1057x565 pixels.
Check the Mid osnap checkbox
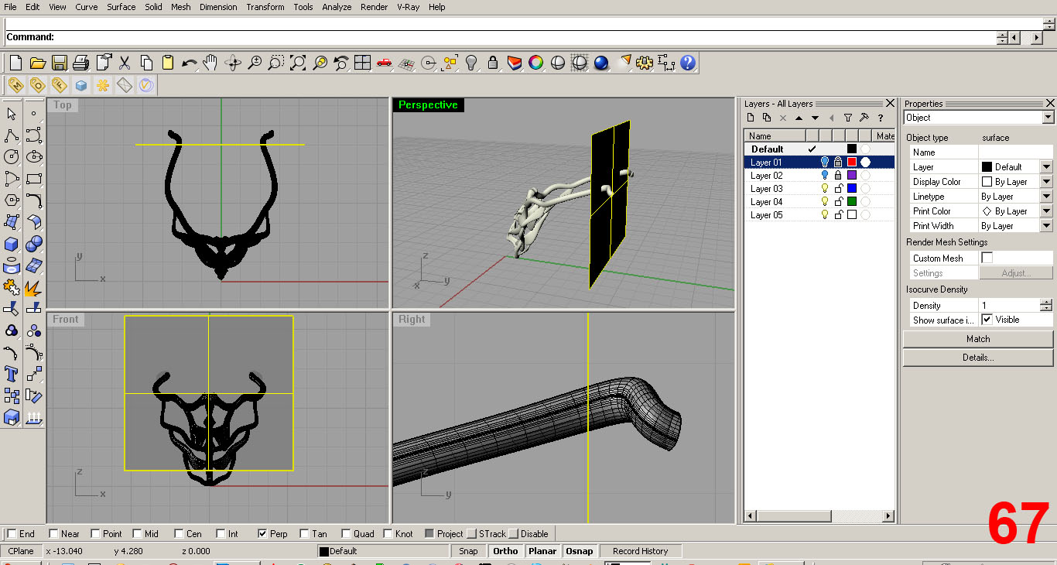(x=138, y=534)
